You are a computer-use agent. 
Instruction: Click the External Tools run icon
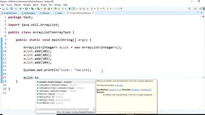click(38, 9)
